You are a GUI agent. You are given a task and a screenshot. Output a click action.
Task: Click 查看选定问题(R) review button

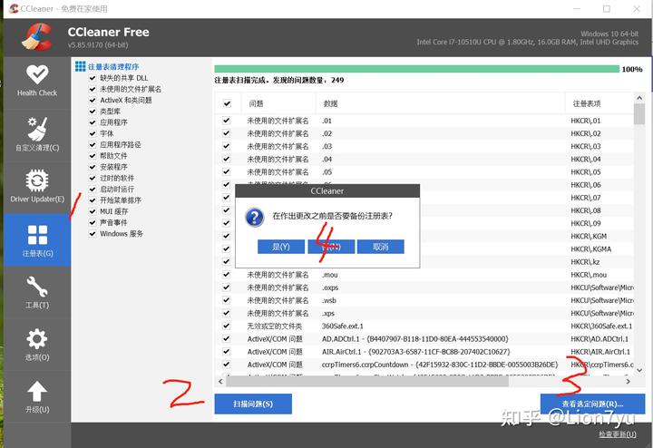[592, 404]
